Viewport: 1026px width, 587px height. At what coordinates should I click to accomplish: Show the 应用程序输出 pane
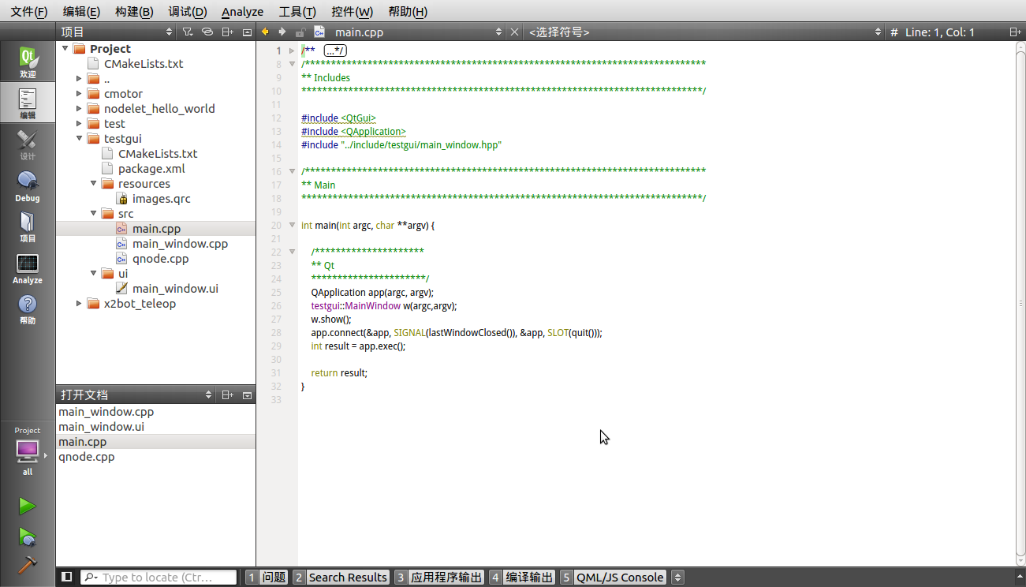click(x=439, y=578)
